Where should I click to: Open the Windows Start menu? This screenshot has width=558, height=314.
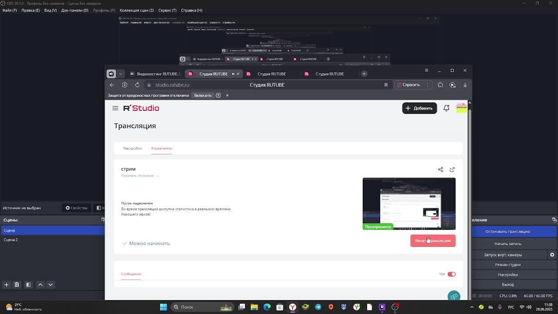(x=163, y=307)
